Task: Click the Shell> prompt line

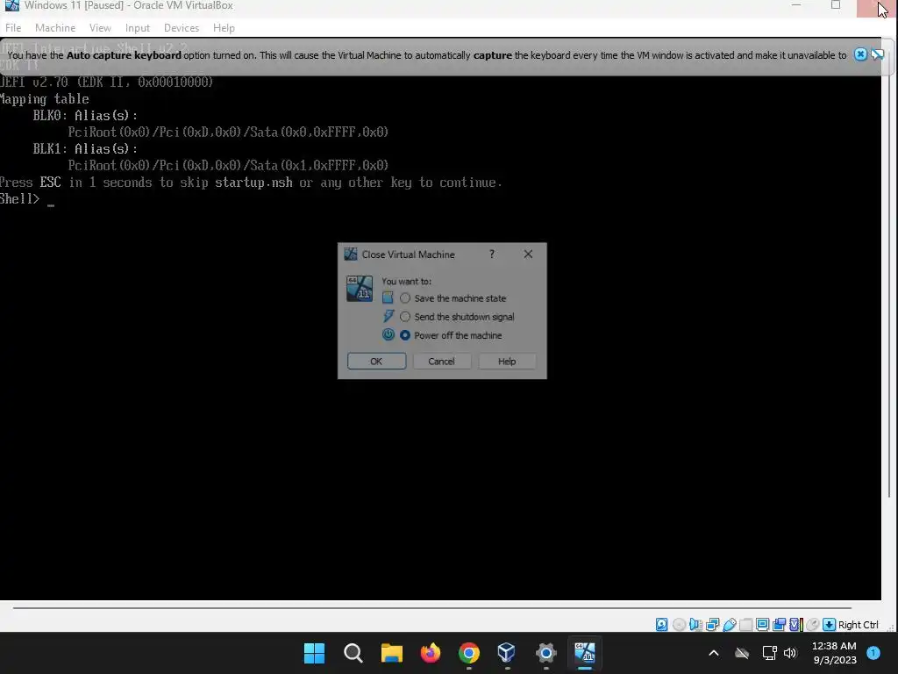Action: 27,199
